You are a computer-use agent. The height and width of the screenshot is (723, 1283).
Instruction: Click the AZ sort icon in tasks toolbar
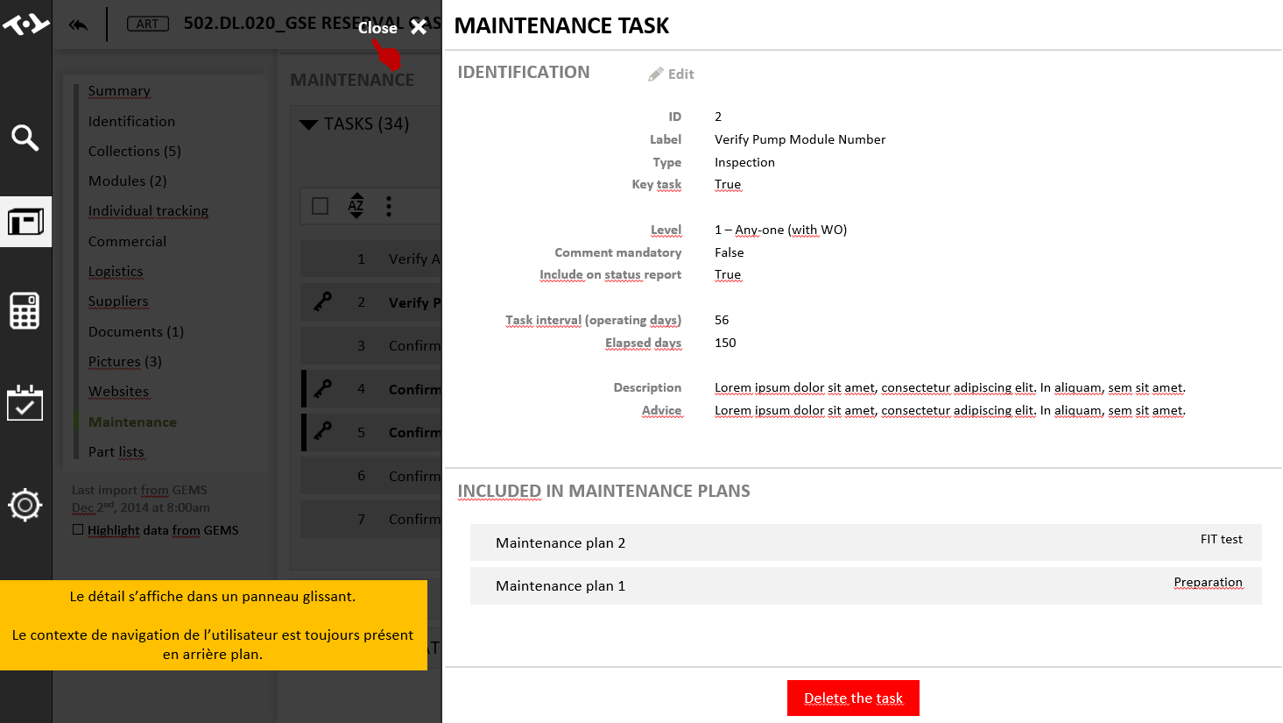coord(356,206)
